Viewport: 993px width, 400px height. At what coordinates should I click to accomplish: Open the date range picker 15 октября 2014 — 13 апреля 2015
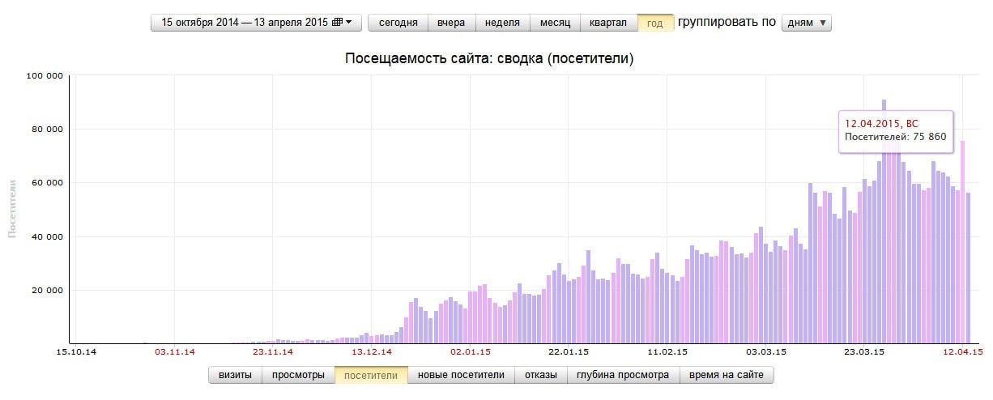256,23
